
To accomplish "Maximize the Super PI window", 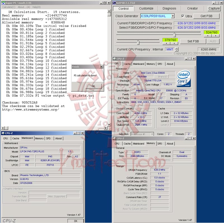I will (105, 3).
